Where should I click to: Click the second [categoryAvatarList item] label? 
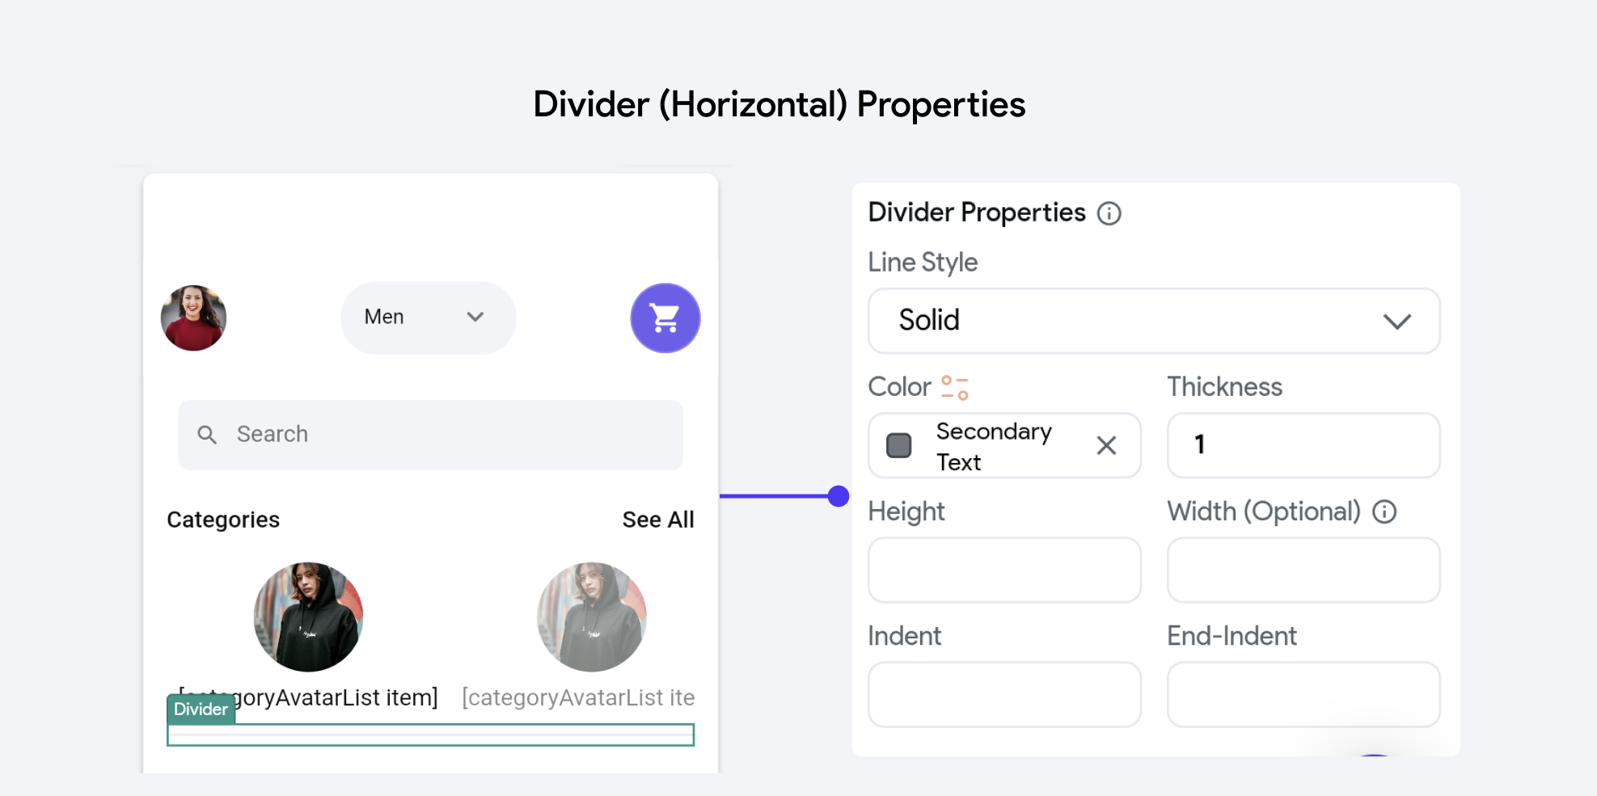pos(578,697)
